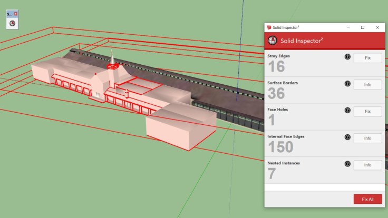This screenshot has width=388, height=218.
Task: Click the Solid Inspector logo in red header
Action: click(x=273, y=41)
